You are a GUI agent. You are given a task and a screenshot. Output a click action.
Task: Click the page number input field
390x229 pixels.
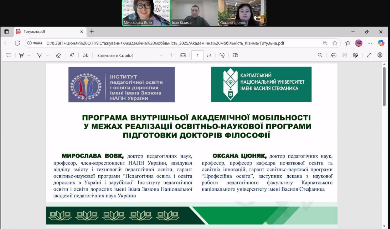pos(198,55)
